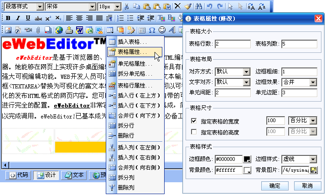Screen dimensions: 326x195
Task: Open 边框颜色 black color swatch
Action: pos(247,159)
